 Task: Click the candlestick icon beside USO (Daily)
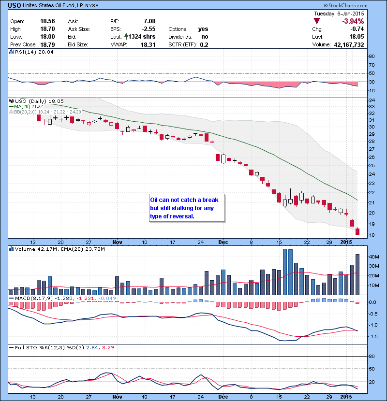pos(11,101)
